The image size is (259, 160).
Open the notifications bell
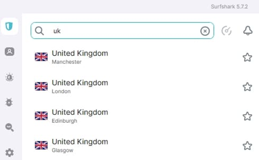[247, 31]
